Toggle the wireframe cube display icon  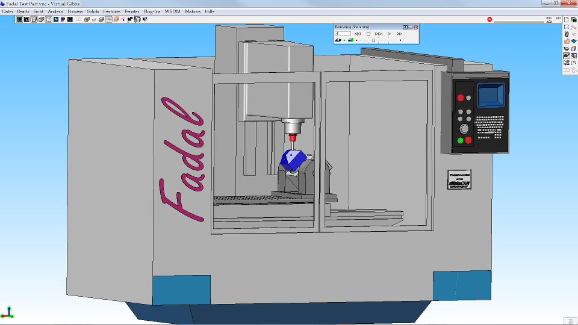coord(34,19)
